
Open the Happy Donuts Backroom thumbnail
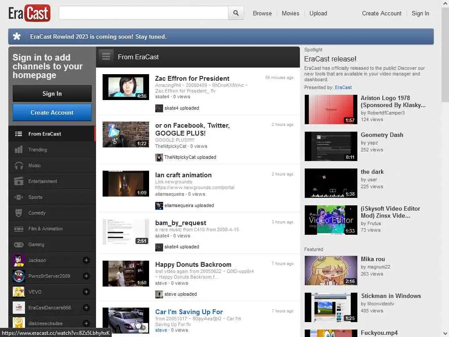click(x=126, y=273)
